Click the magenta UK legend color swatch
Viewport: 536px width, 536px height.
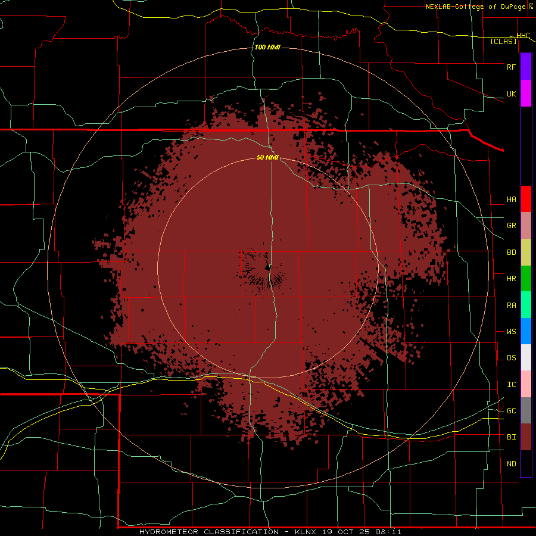pyautogui.click(x=526, y=93)
